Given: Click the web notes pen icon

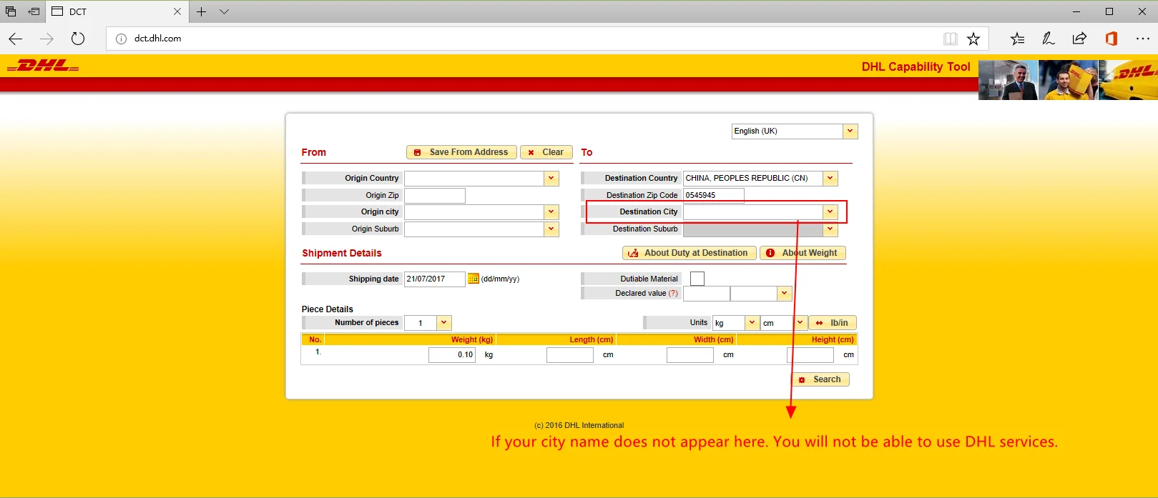Looking at the screenshot, I should pyautogui.click(x=1048, y=39).
